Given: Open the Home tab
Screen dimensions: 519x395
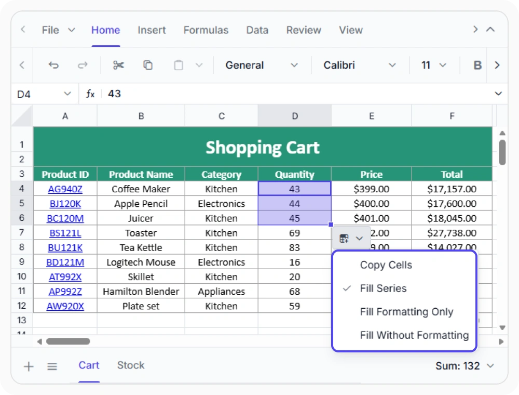Looking at the screenshot, I should [105, 30].
